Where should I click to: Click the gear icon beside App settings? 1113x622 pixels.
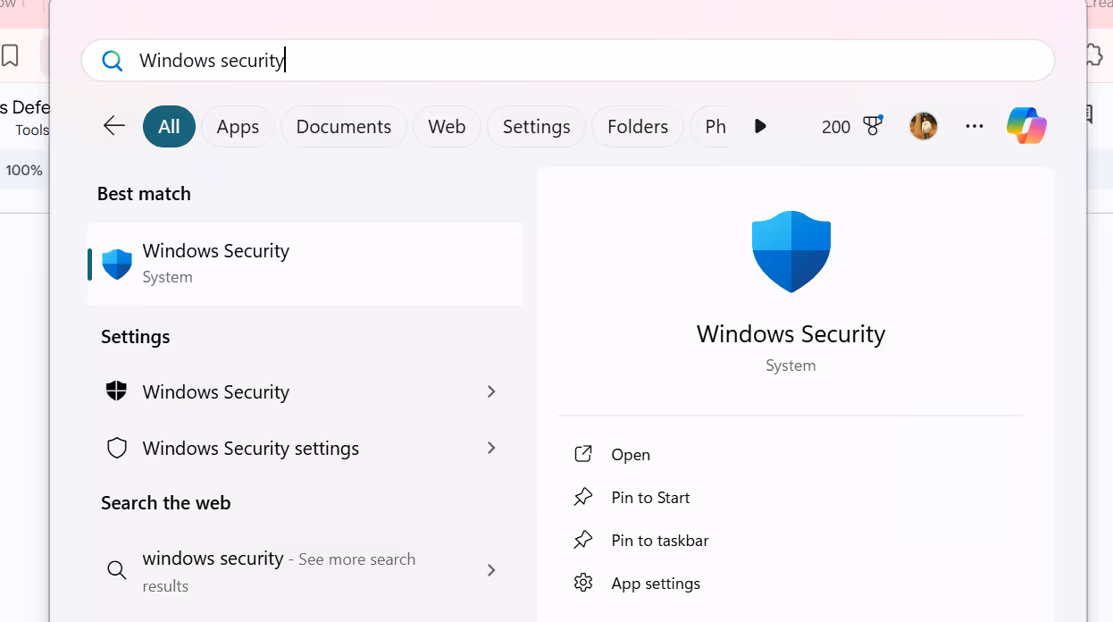[x=583, y=583]
